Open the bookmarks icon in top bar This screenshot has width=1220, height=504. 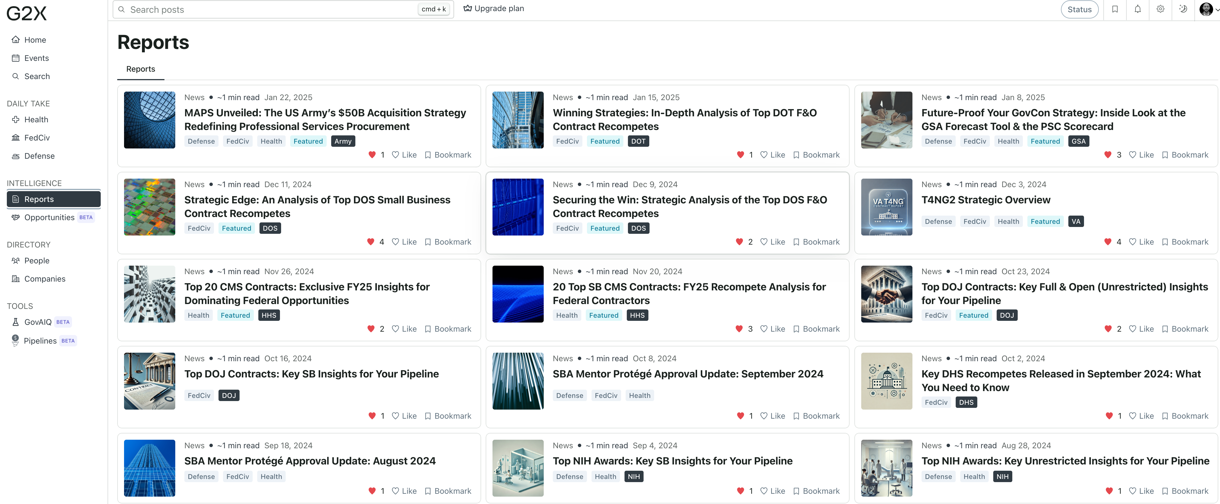click(x=1115, y=9)
